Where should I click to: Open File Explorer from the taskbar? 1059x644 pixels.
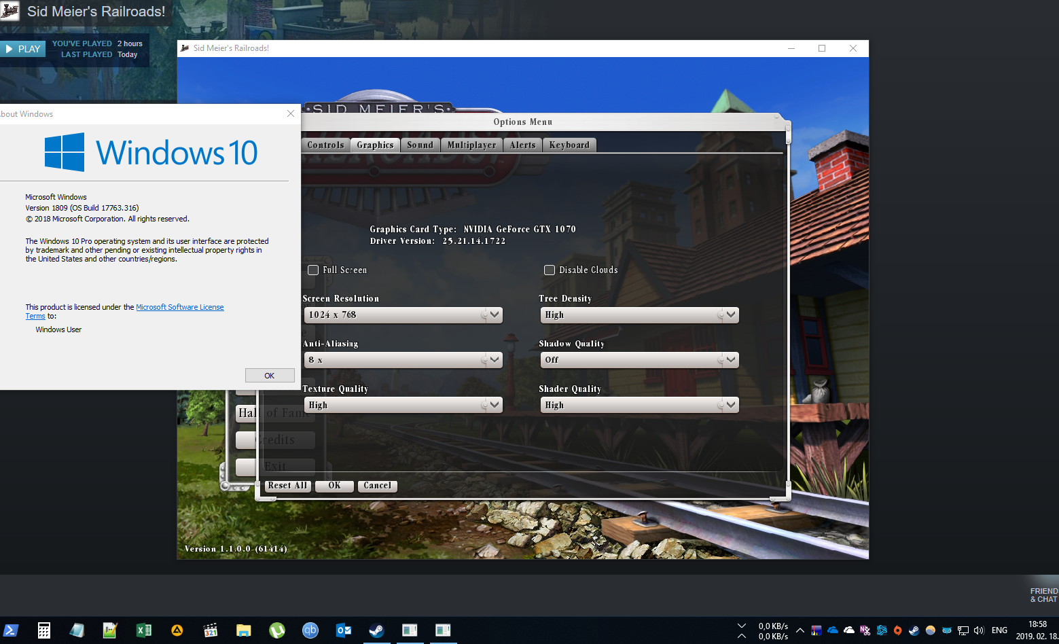coord(244,630)
